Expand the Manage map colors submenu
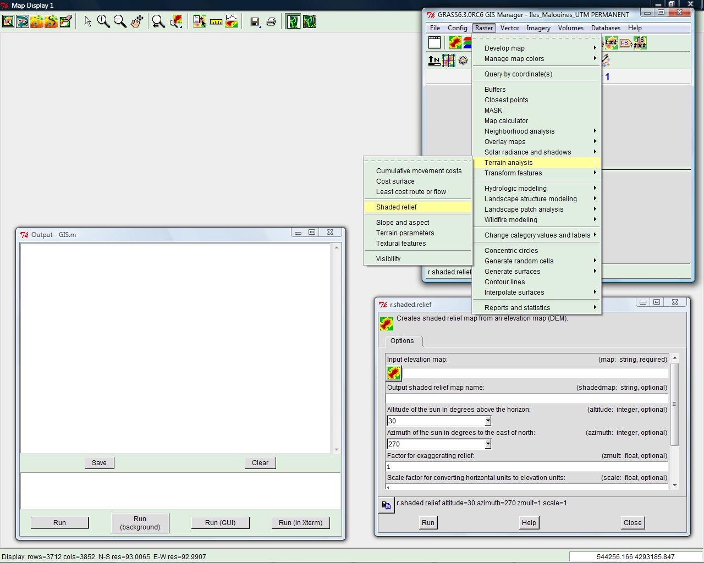Image resolution: width=704 pixels, height=563 pixels. pos(536,59)
